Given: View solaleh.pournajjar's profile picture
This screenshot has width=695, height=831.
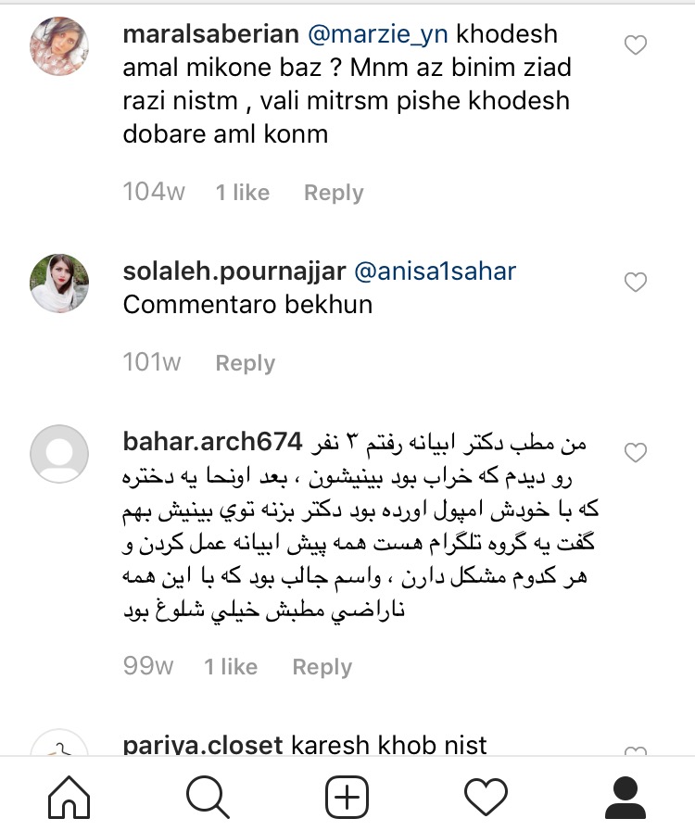Looking at the screenshot, I should click(x=59, y=283).
